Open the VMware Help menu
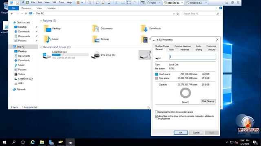This screenshot has width=261, height=146. pos(69,2)
